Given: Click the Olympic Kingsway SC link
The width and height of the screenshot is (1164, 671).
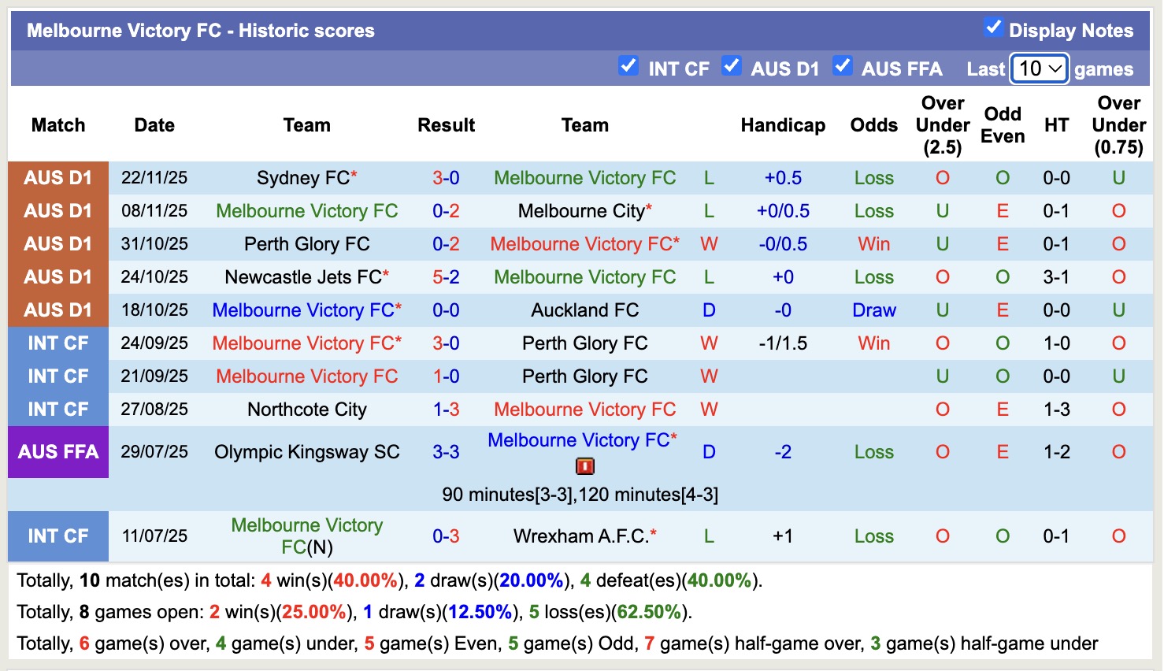Looking at the screenshot, I should click(306, 451).
